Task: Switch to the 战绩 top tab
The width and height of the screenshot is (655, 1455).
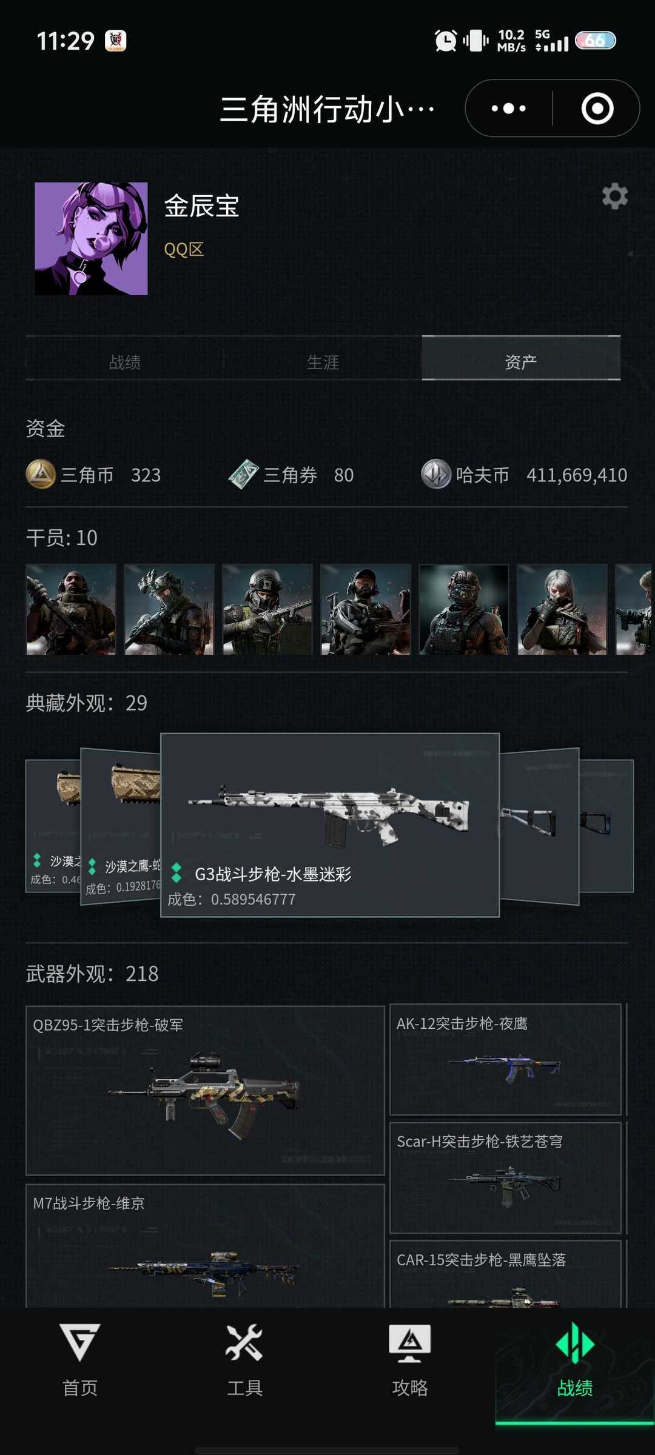Action: 124,362
